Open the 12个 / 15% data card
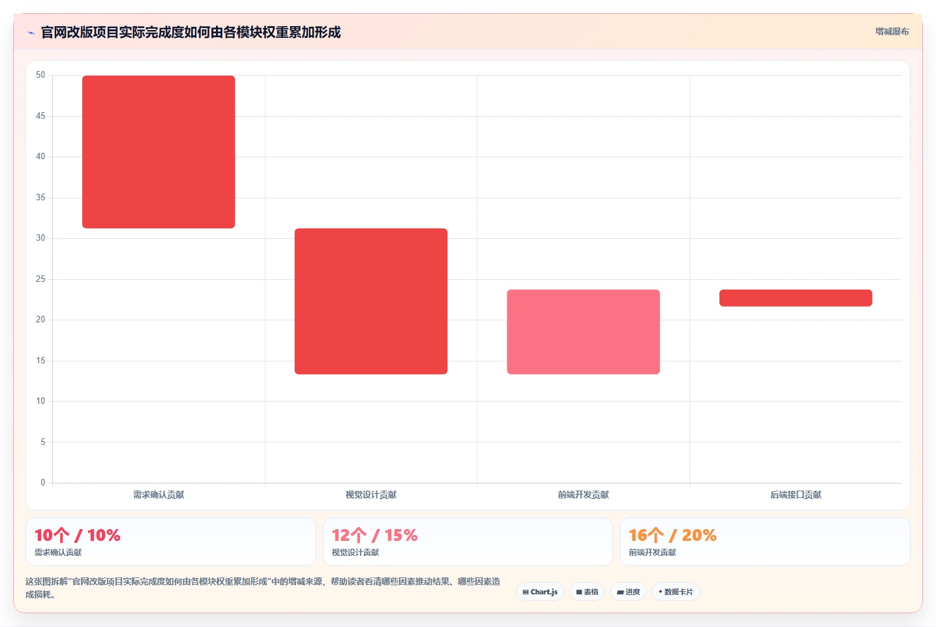This screenshot has height=627, width=936. click(x=468, y=542)
